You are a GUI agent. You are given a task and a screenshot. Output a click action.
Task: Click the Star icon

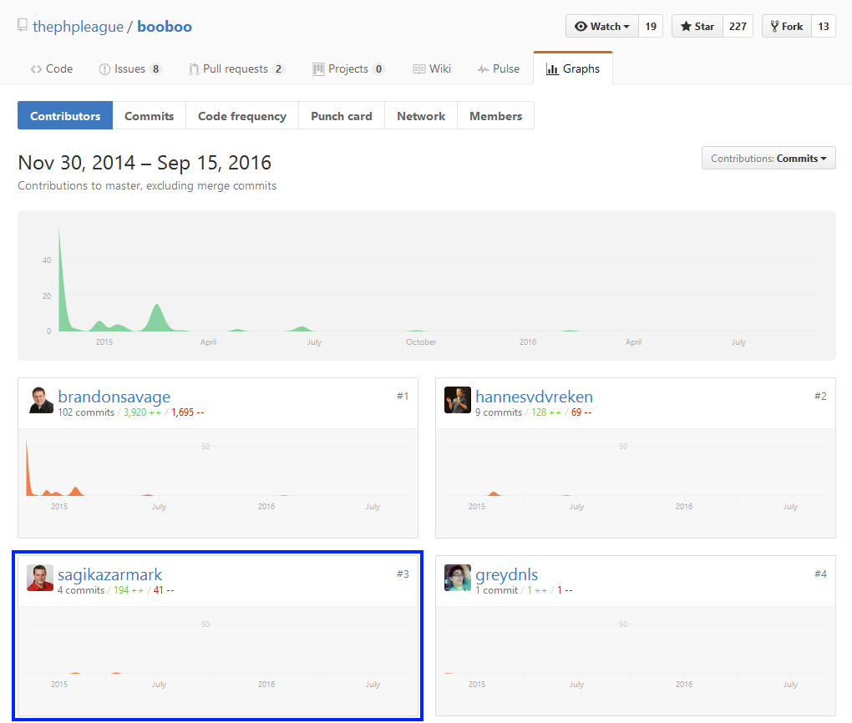pyautogui.click(x=686, y=26)
